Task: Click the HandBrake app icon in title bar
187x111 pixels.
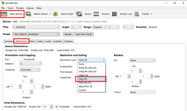Action: [x=3, y=3]
